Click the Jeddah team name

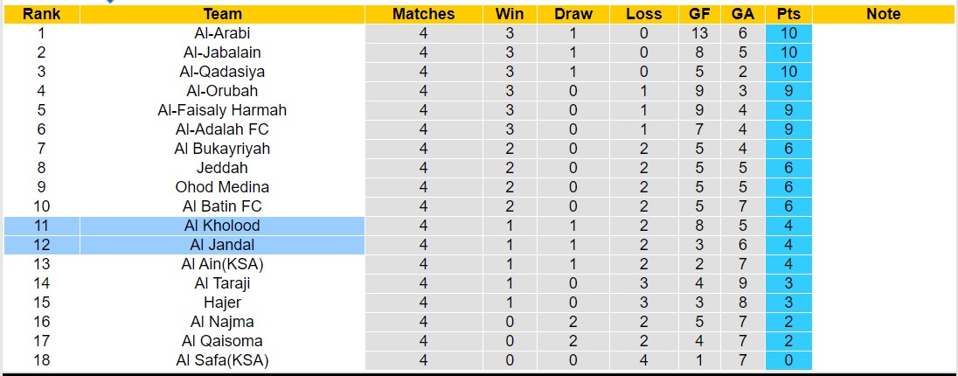click(x=222, y=168)
